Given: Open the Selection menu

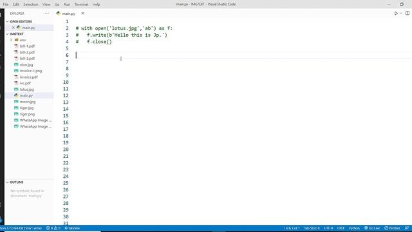Looking at the screenshot, I should tap(31, 5).
